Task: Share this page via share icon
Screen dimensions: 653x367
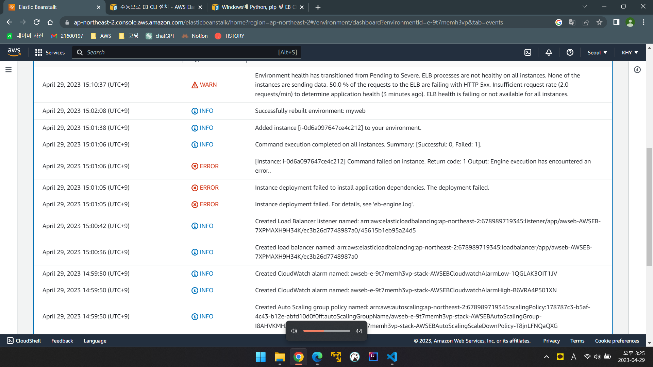Action: [x=586, y=22]
